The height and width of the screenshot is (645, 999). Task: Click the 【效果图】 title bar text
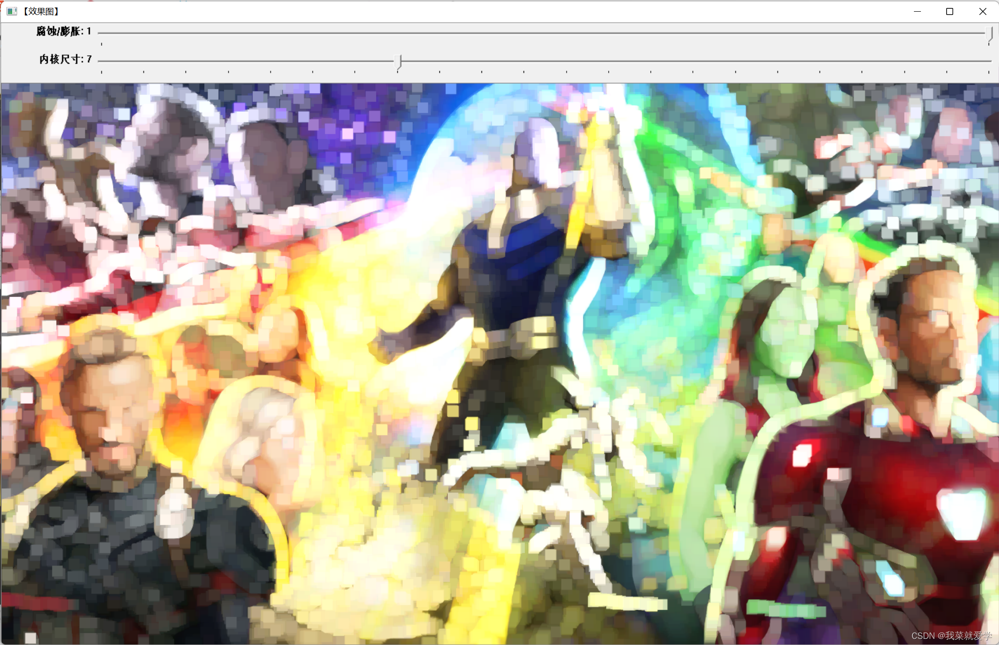[x=41, y=11]
